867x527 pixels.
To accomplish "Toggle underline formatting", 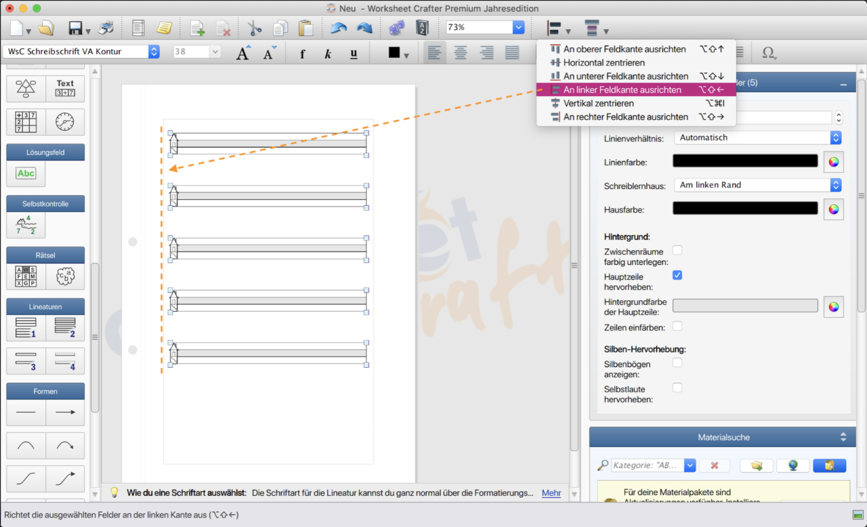I will (354, 54).
